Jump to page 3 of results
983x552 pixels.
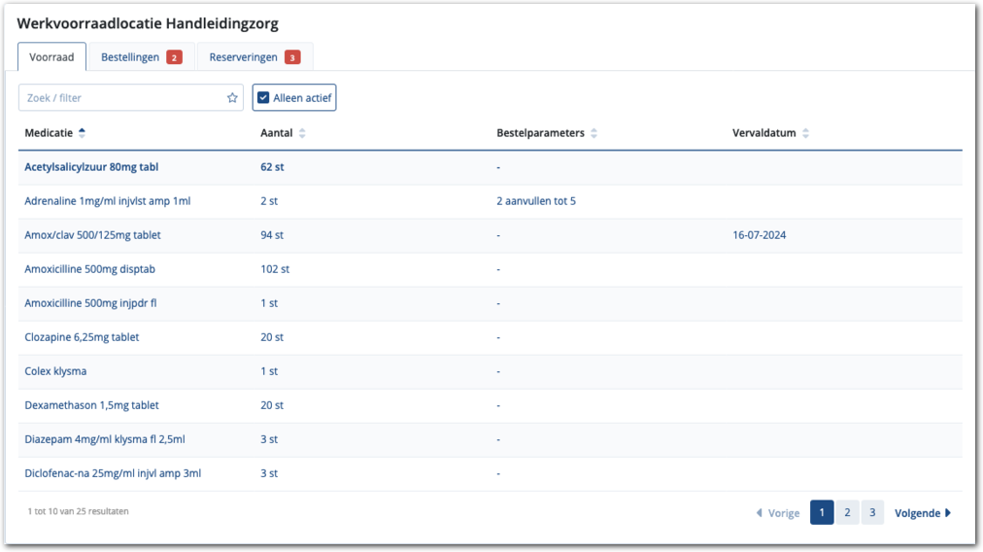point(872,513)
